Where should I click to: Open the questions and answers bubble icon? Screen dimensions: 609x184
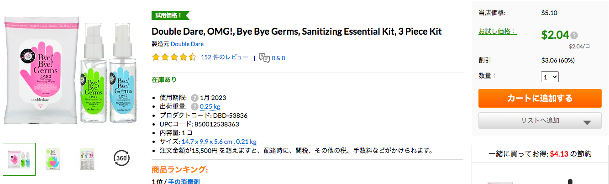[264, 58]
